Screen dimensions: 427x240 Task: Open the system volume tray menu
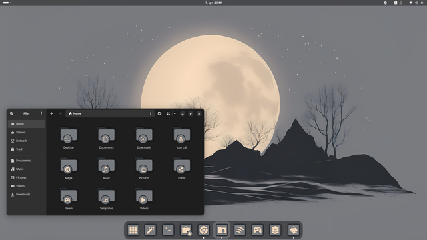click(416, 3)
